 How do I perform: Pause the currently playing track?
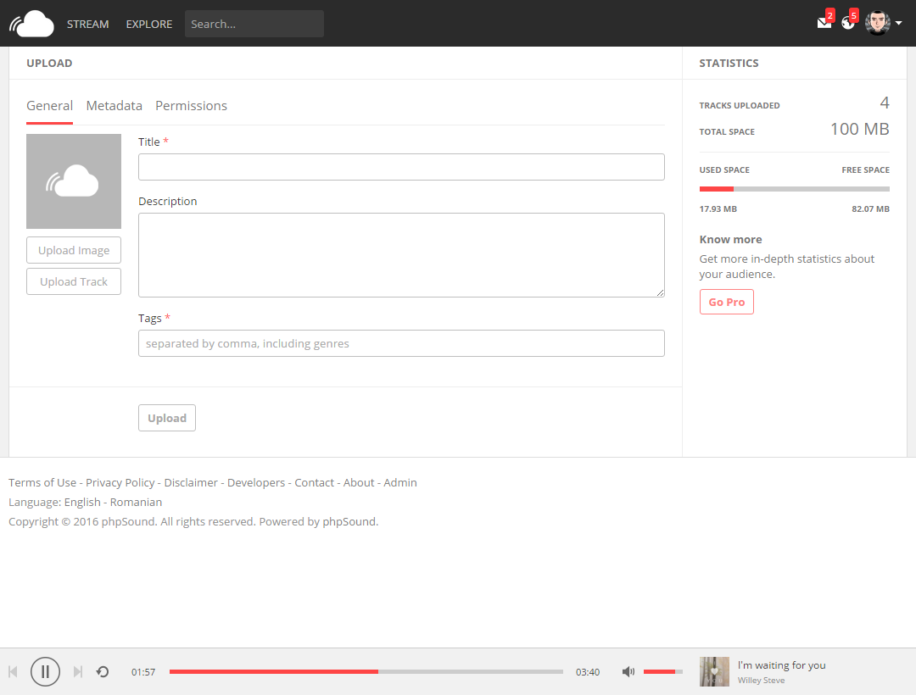45,671
